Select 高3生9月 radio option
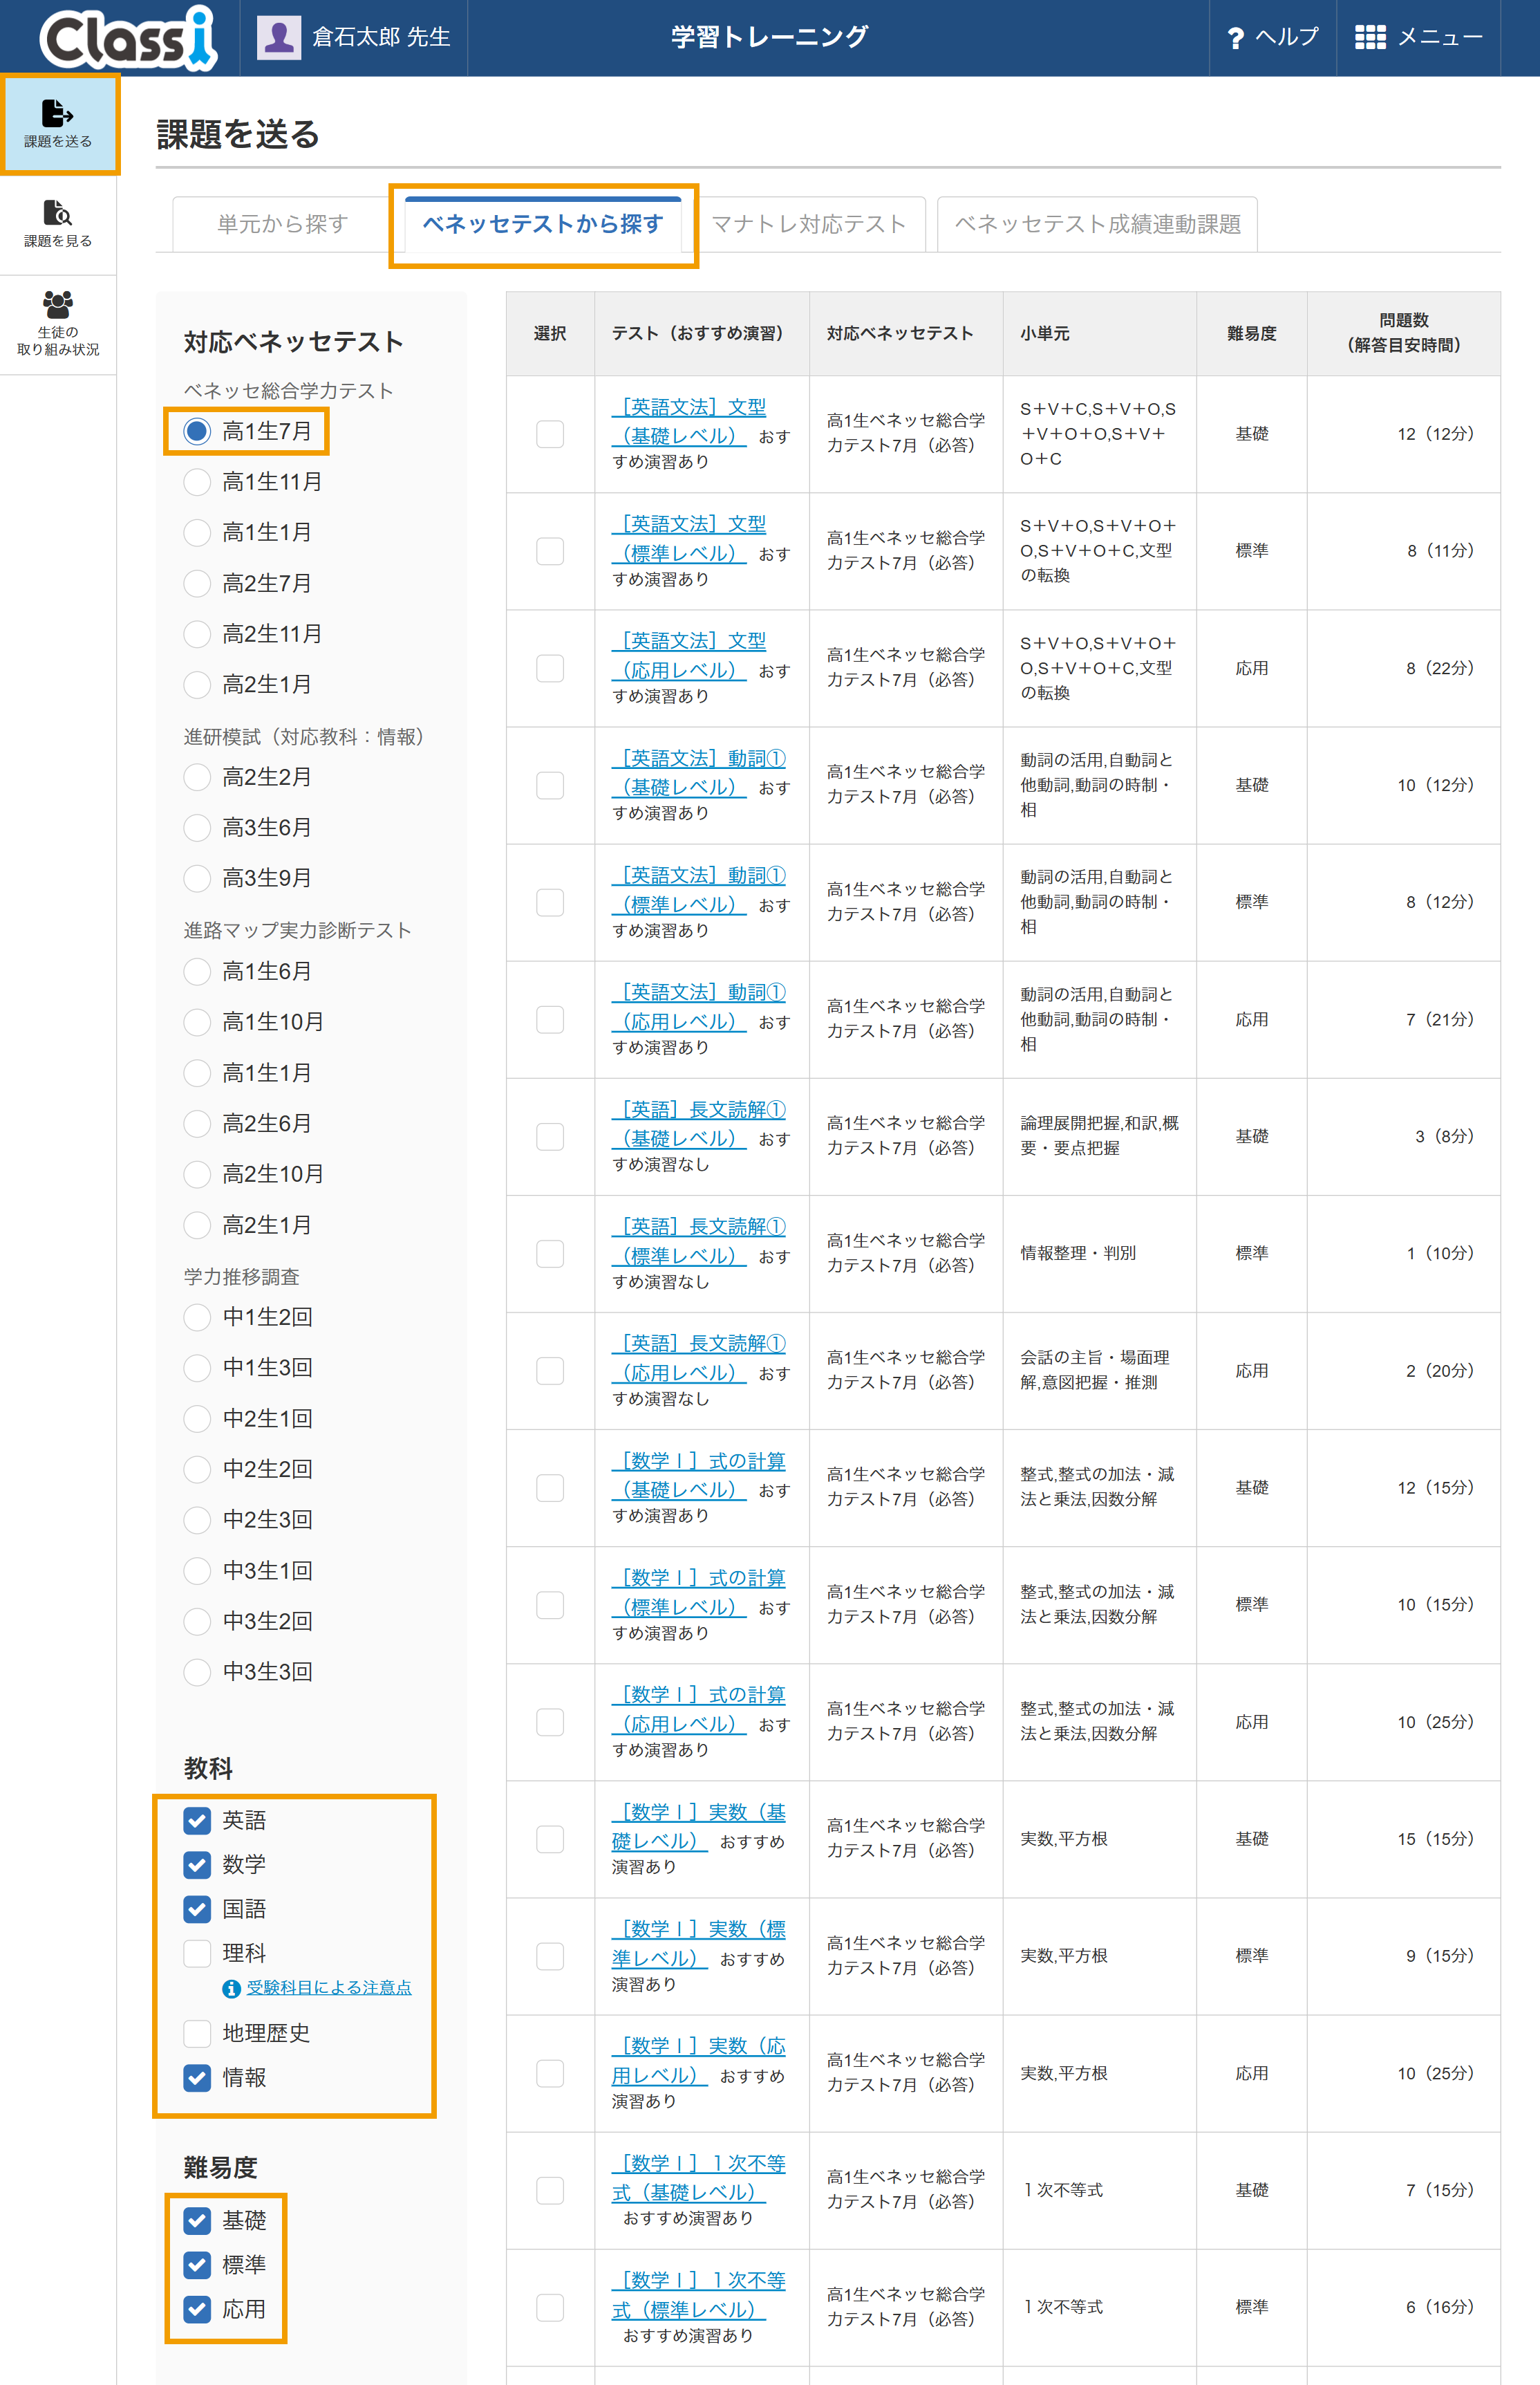The height and width of the screenshot is (2385, 1540). tap(197, 878)
